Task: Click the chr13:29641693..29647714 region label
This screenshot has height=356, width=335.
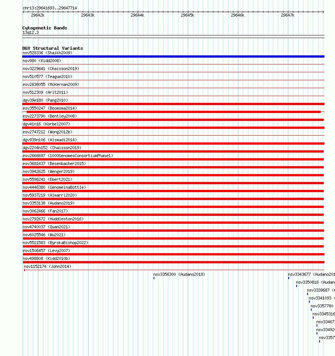Action: point(50,8)
